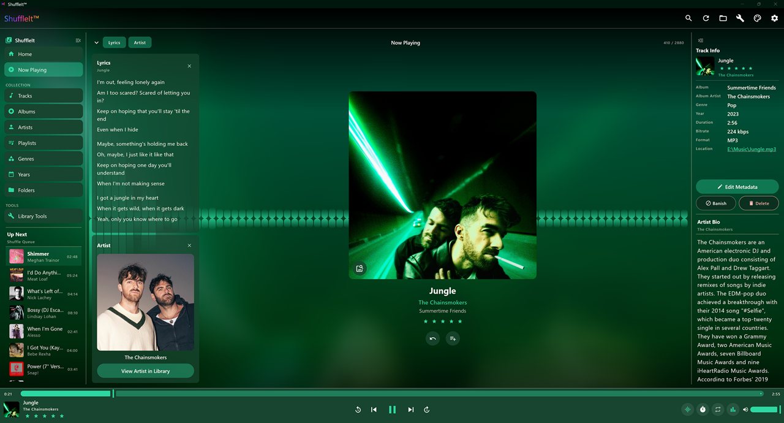Open sleep timer stopwatch button

[703, 410]
